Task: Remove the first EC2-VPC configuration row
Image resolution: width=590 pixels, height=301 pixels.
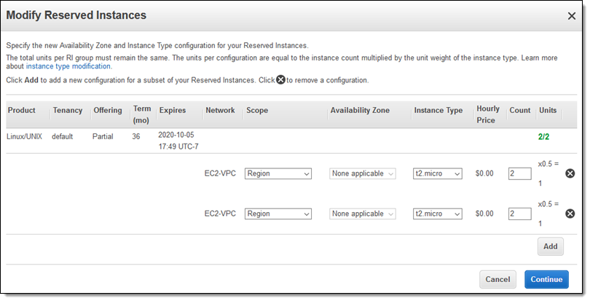Action: (x=570, y=173)
